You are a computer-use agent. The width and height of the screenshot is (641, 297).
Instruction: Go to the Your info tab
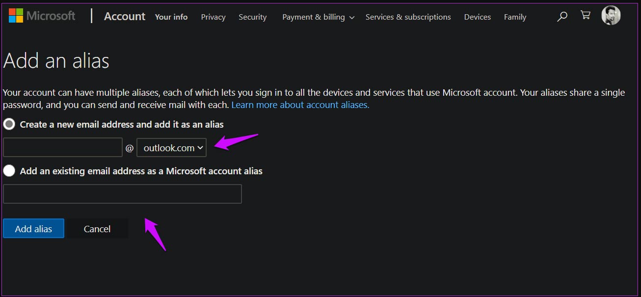(x=171, y=17)
